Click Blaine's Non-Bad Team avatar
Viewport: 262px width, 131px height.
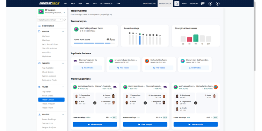tap(183, 61)
